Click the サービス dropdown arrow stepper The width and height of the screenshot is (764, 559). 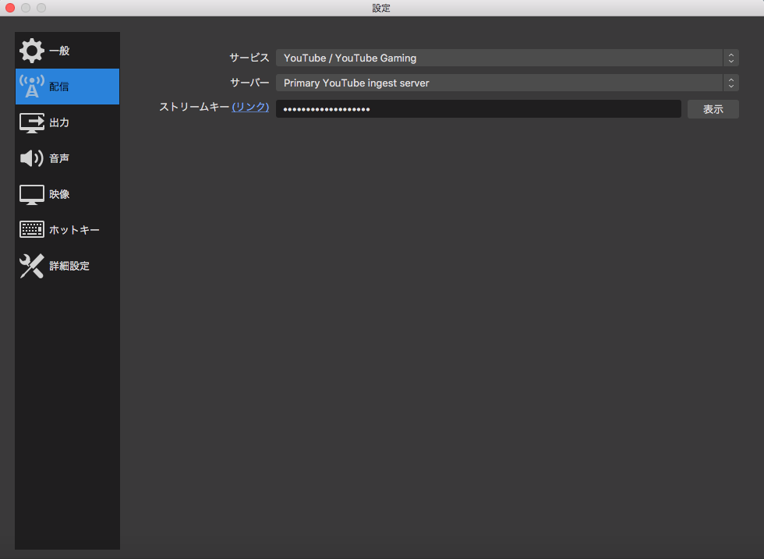point(731,58)
